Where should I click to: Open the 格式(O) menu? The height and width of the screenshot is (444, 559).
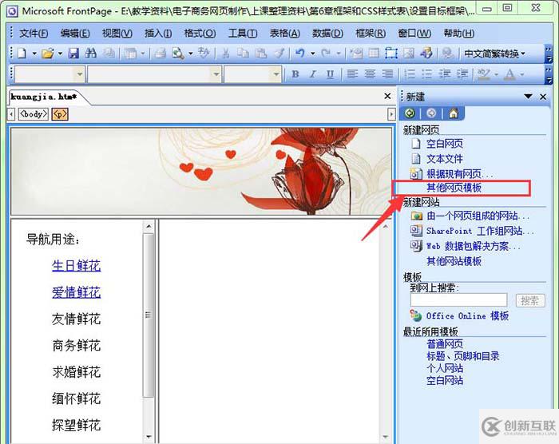point(200,34)
